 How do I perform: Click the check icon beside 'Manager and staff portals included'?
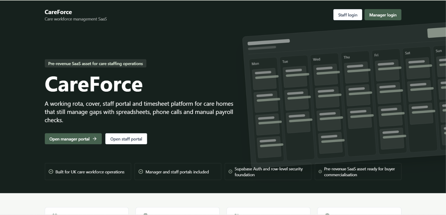click(141, 172)
